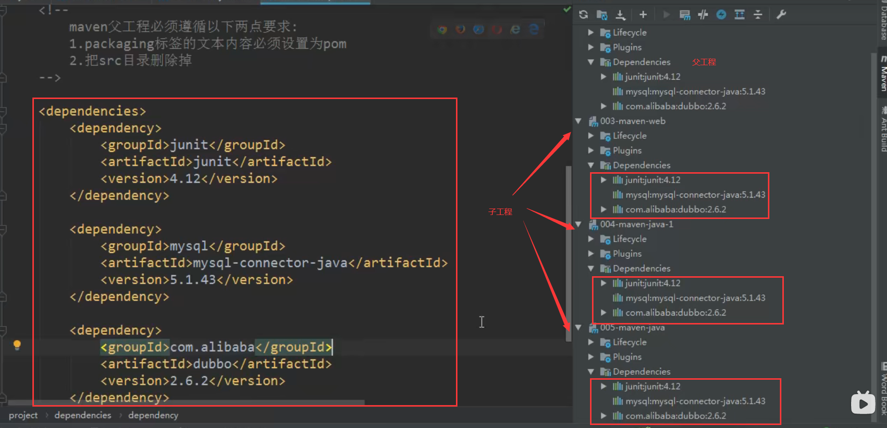This screenshot has width=887, height=428.
Task: Click the Download Sources and Documentation icon
Action: coord(620,15)
